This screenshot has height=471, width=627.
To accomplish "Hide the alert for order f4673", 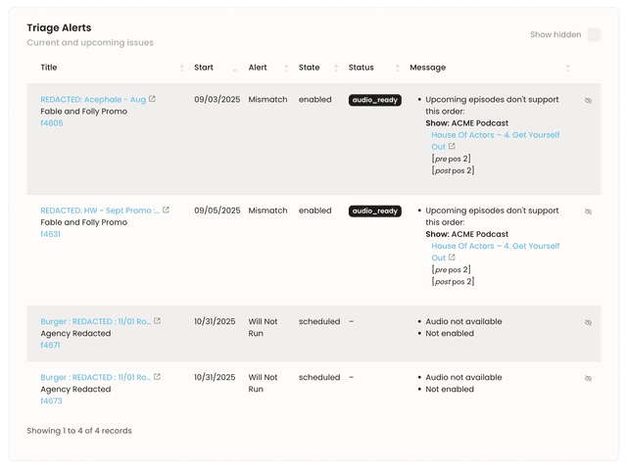I will coord(588,378).
